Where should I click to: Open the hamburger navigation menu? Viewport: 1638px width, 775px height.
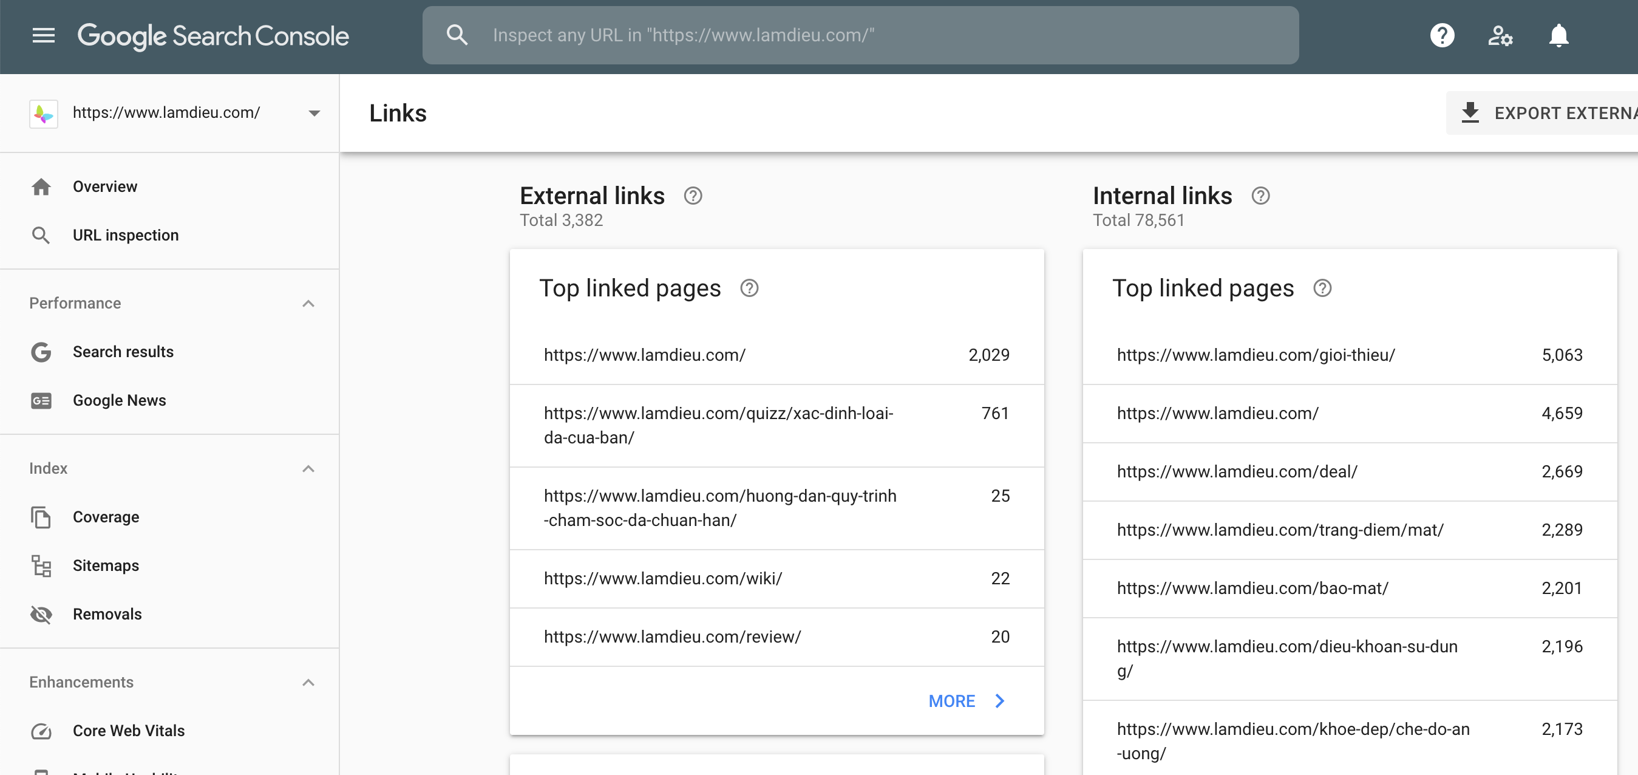click(x=43, y=36)
